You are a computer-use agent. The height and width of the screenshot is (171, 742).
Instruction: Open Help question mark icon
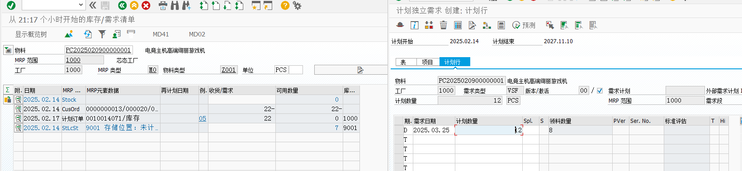(285, 5)
